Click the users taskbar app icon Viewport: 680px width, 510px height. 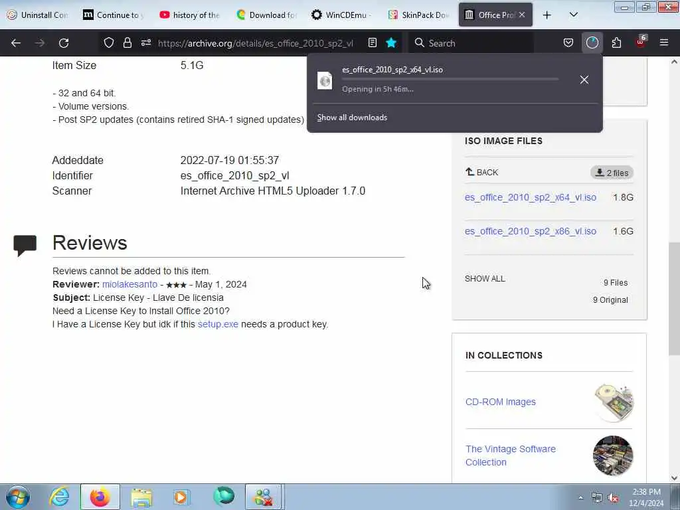pyautogui.click(x=264, y=497)
